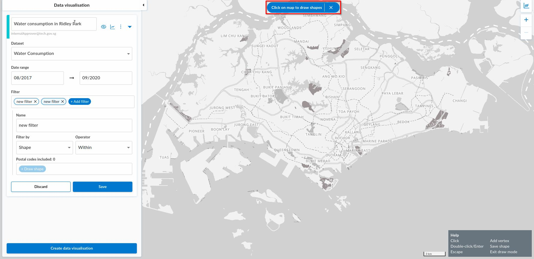Click the 3 km map scale bar

tap(434, 254)
